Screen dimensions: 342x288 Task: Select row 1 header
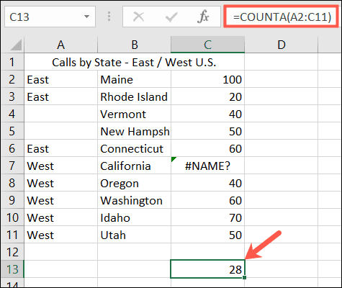pyautogui.click(x=12, y=62)
